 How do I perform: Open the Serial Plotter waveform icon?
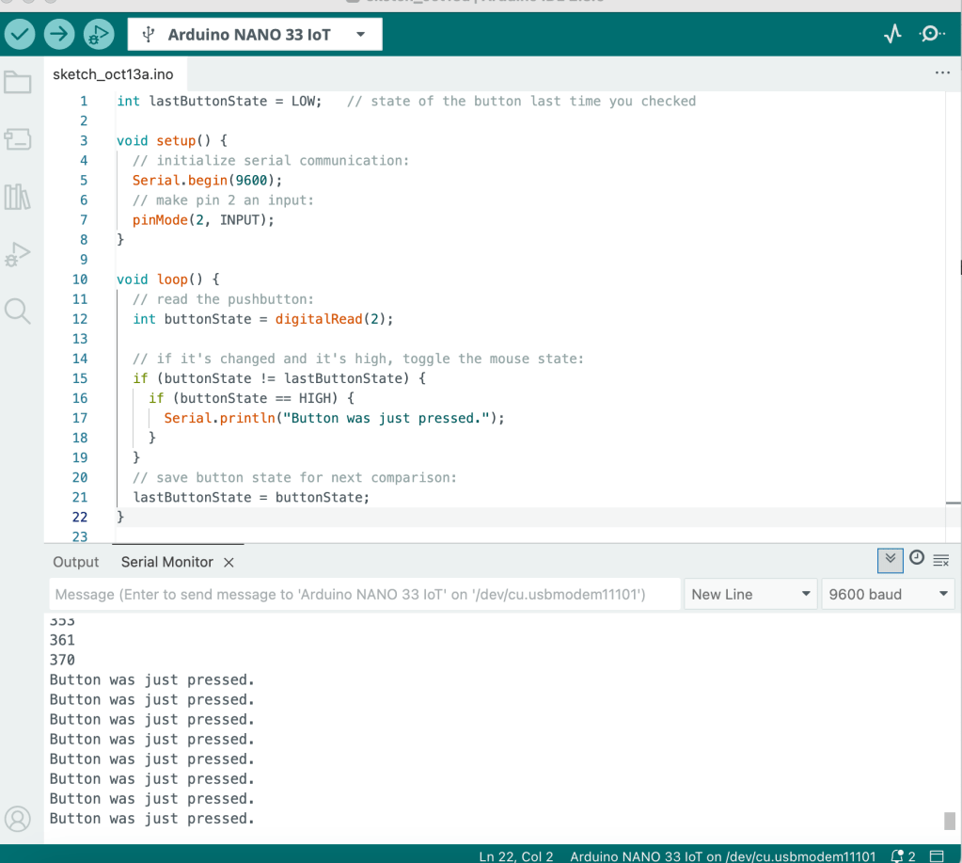pos(892,35)
